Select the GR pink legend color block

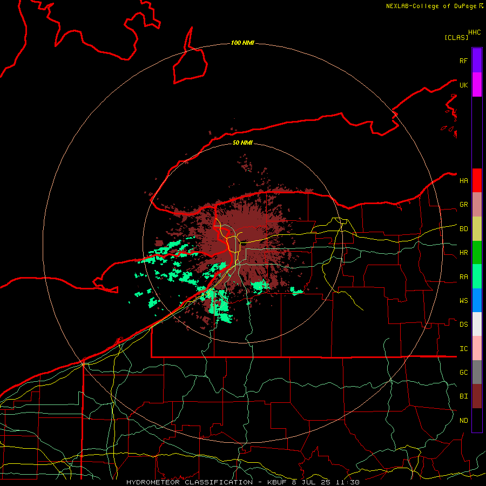(477, 205)
